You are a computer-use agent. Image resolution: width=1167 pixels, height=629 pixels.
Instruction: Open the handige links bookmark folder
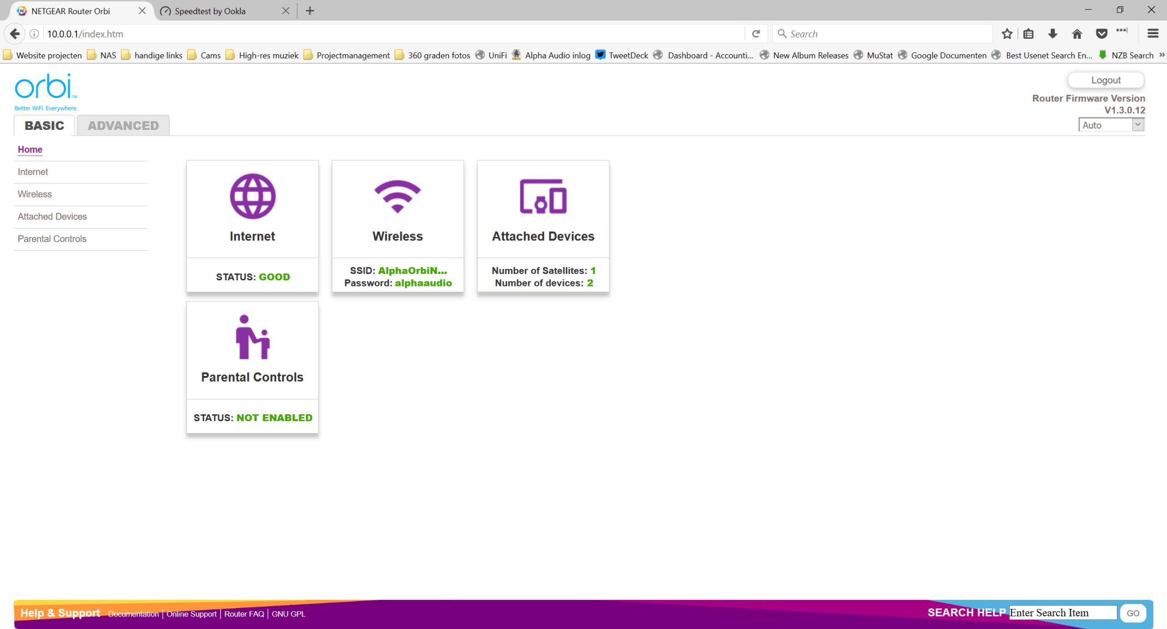coord(152,55)
